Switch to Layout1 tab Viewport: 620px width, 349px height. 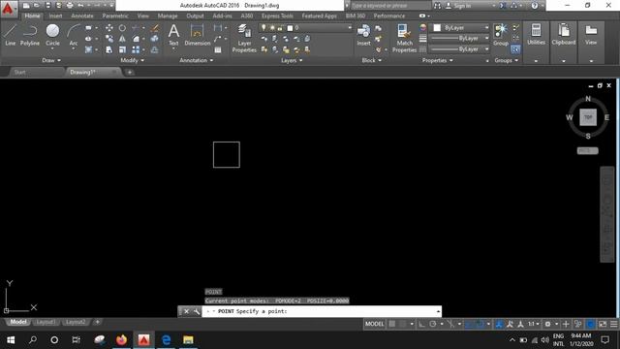coord(46,322)
